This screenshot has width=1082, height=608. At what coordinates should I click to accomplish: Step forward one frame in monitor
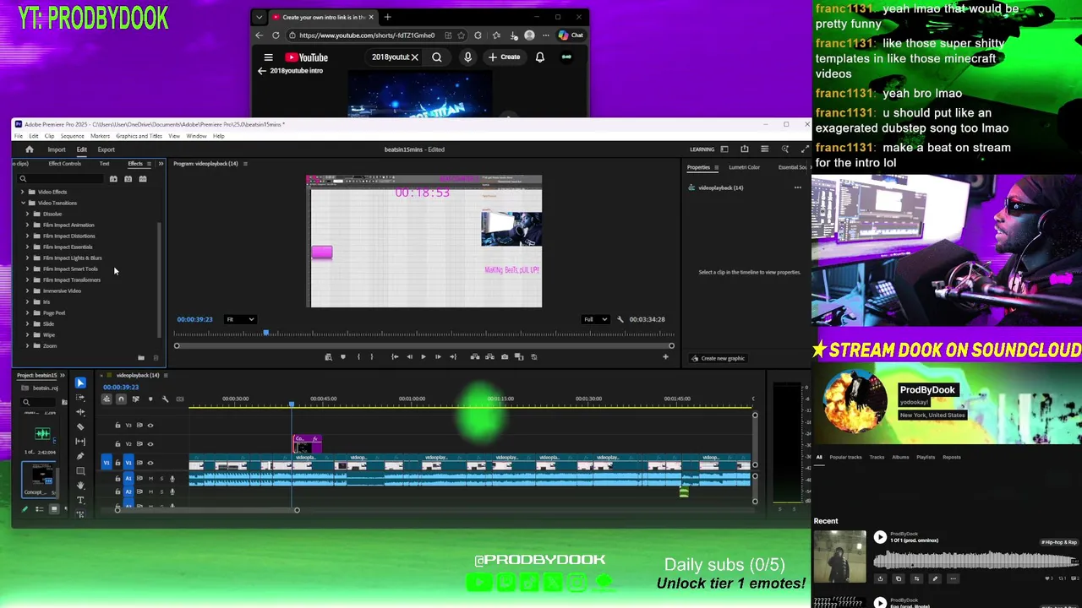pos(438,356)
